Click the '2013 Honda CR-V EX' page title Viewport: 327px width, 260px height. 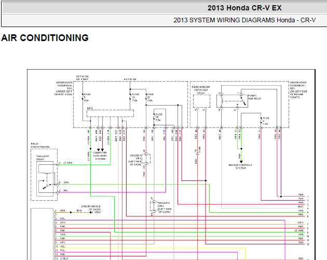click(x=244, y=8)
